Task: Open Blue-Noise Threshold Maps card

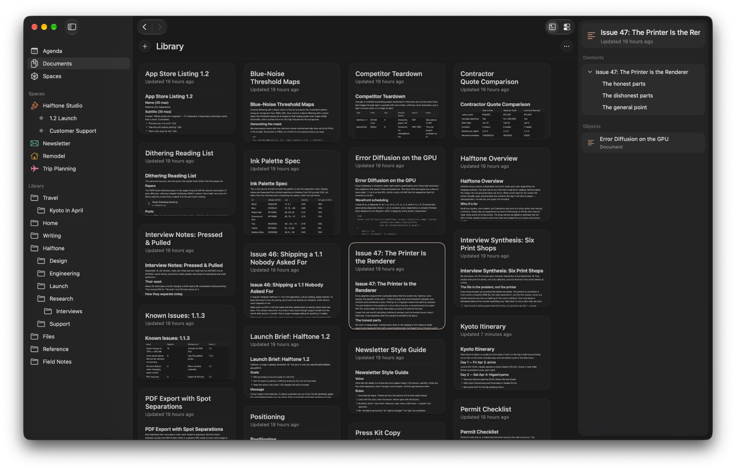Action: pyautogui.click(x=292, y=102)
